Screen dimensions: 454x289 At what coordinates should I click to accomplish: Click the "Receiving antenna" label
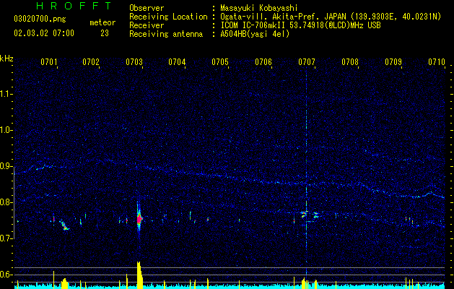click(x=166, y=34)
